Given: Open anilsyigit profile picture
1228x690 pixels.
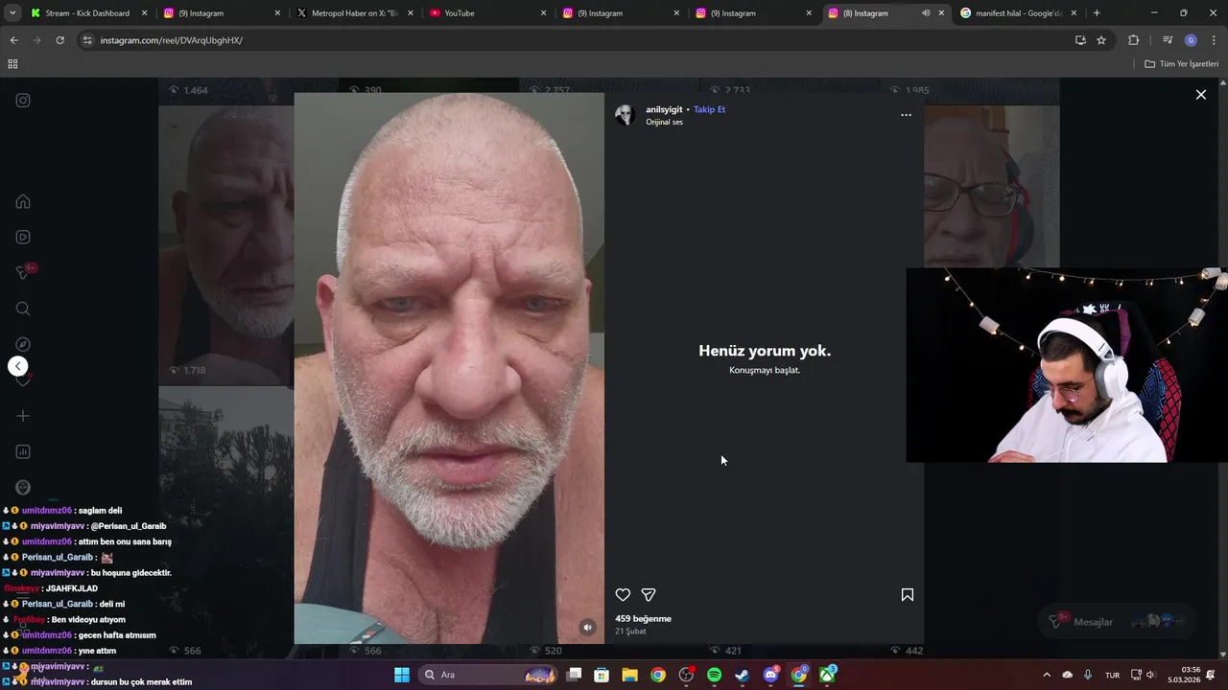Looking at the screenshot, I should (x=625, y=115).
